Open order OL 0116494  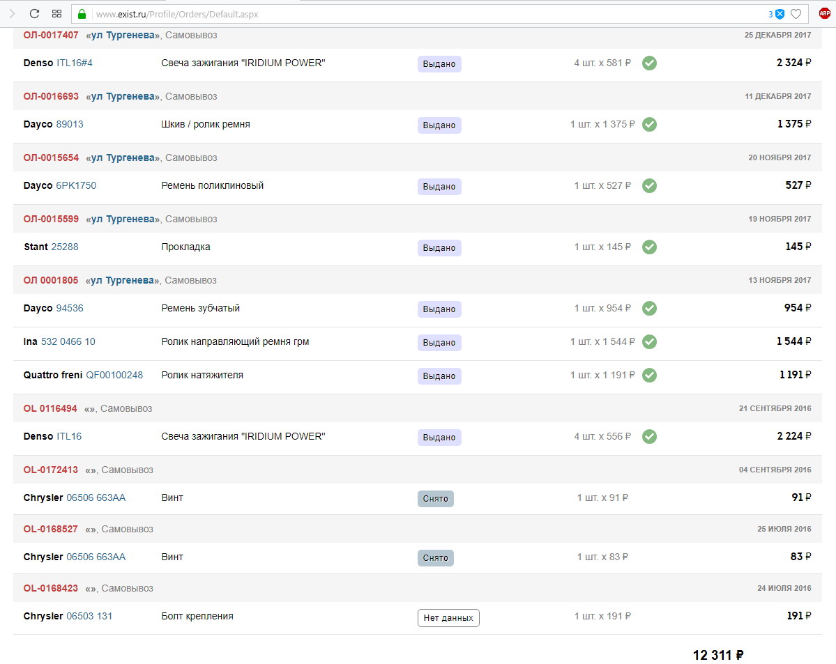(50, 409)
